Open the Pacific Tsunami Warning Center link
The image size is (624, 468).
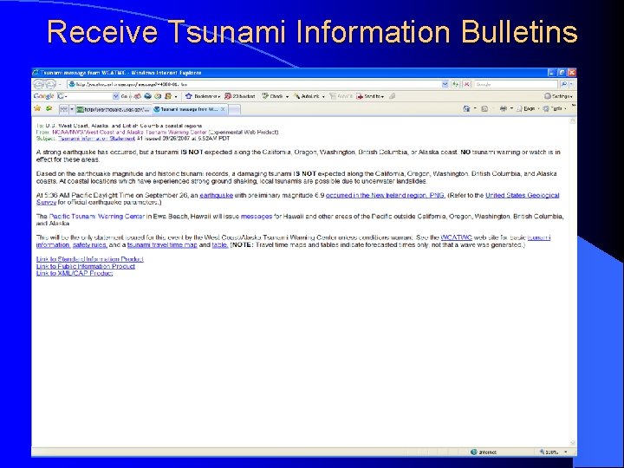click(97, 217)
